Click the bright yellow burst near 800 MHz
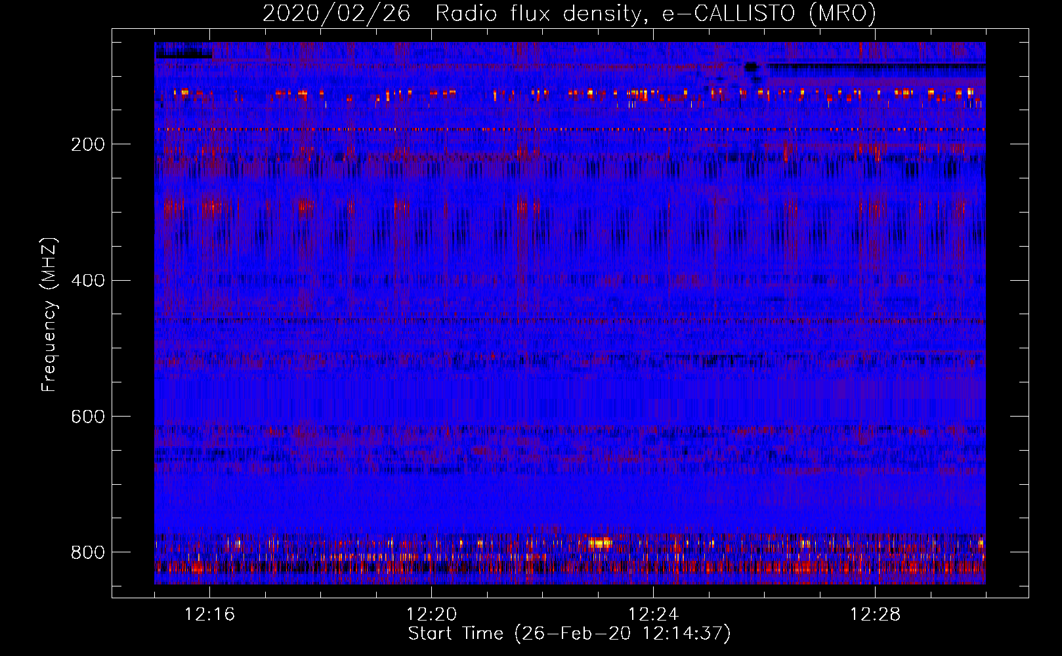The height and width of the screenshot is (656, 1062). pyautogui.click(x=600, y=543)
